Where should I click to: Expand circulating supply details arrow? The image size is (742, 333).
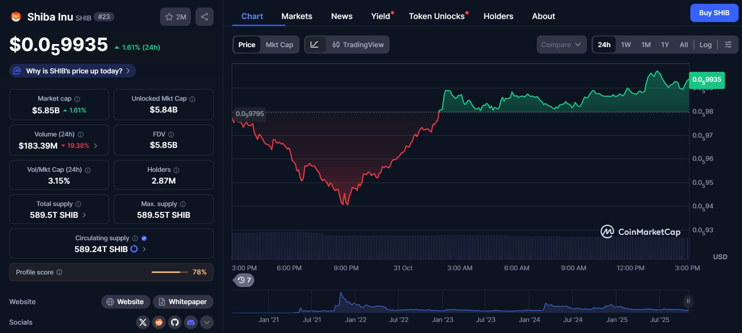pyautogui.click(x=144, y=249)
